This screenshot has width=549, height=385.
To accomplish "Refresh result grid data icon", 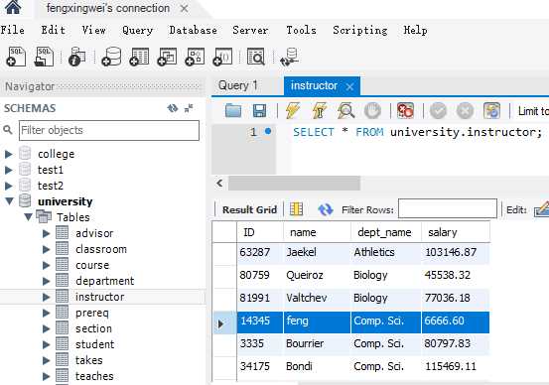I will pyautogui.click(x=326, y=209).
